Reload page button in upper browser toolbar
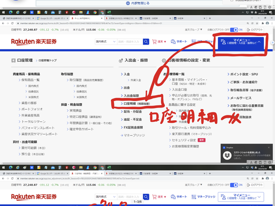This screenshot has height=206, width=275. (x=12, y=23)
